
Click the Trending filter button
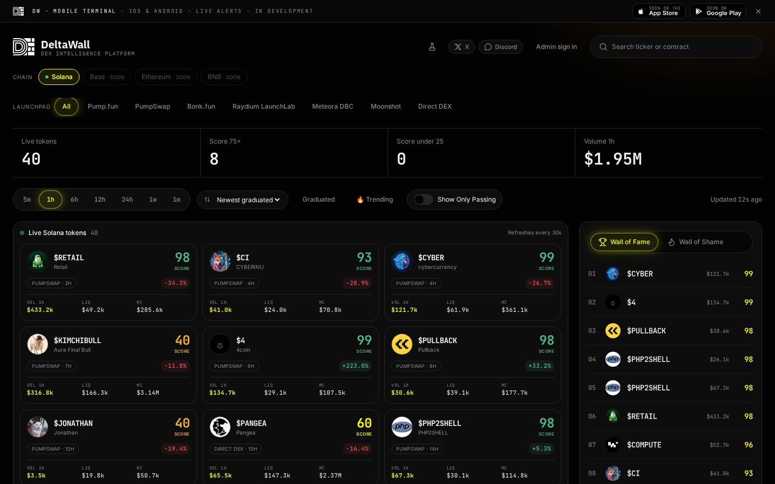point(375,200)
